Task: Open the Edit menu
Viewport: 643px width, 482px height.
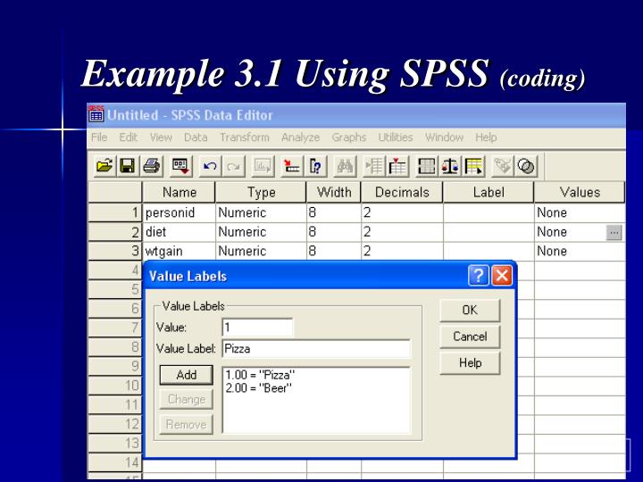Action: tap(129, 137)
